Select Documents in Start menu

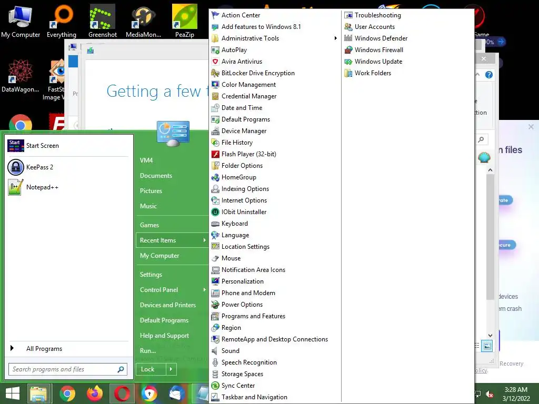click(156, 176)
